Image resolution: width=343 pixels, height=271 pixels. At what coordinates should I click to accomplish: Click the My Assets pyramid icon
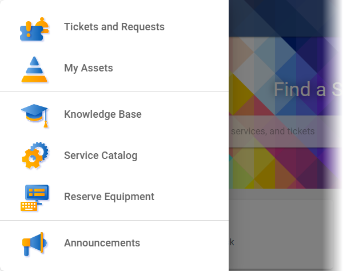[34, 70]
